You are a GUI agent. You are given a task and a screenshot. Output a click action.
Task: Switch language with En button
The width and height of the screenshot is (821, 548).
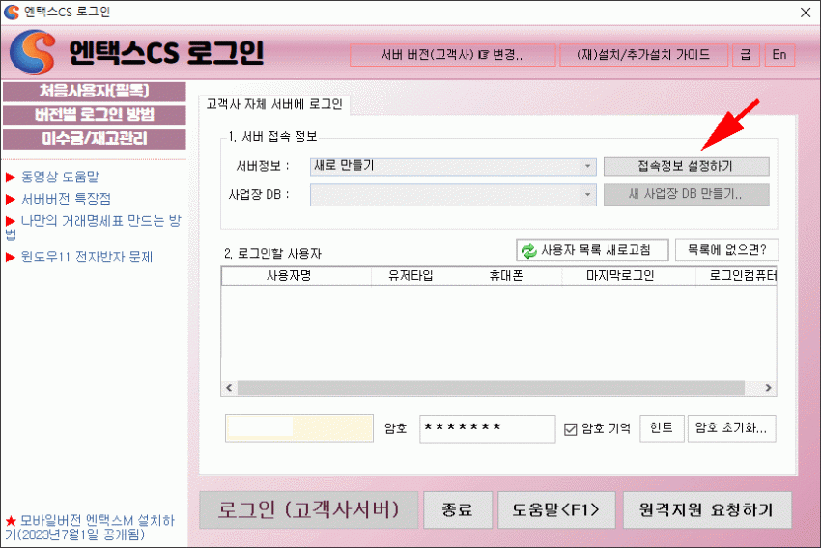[779, 55]
